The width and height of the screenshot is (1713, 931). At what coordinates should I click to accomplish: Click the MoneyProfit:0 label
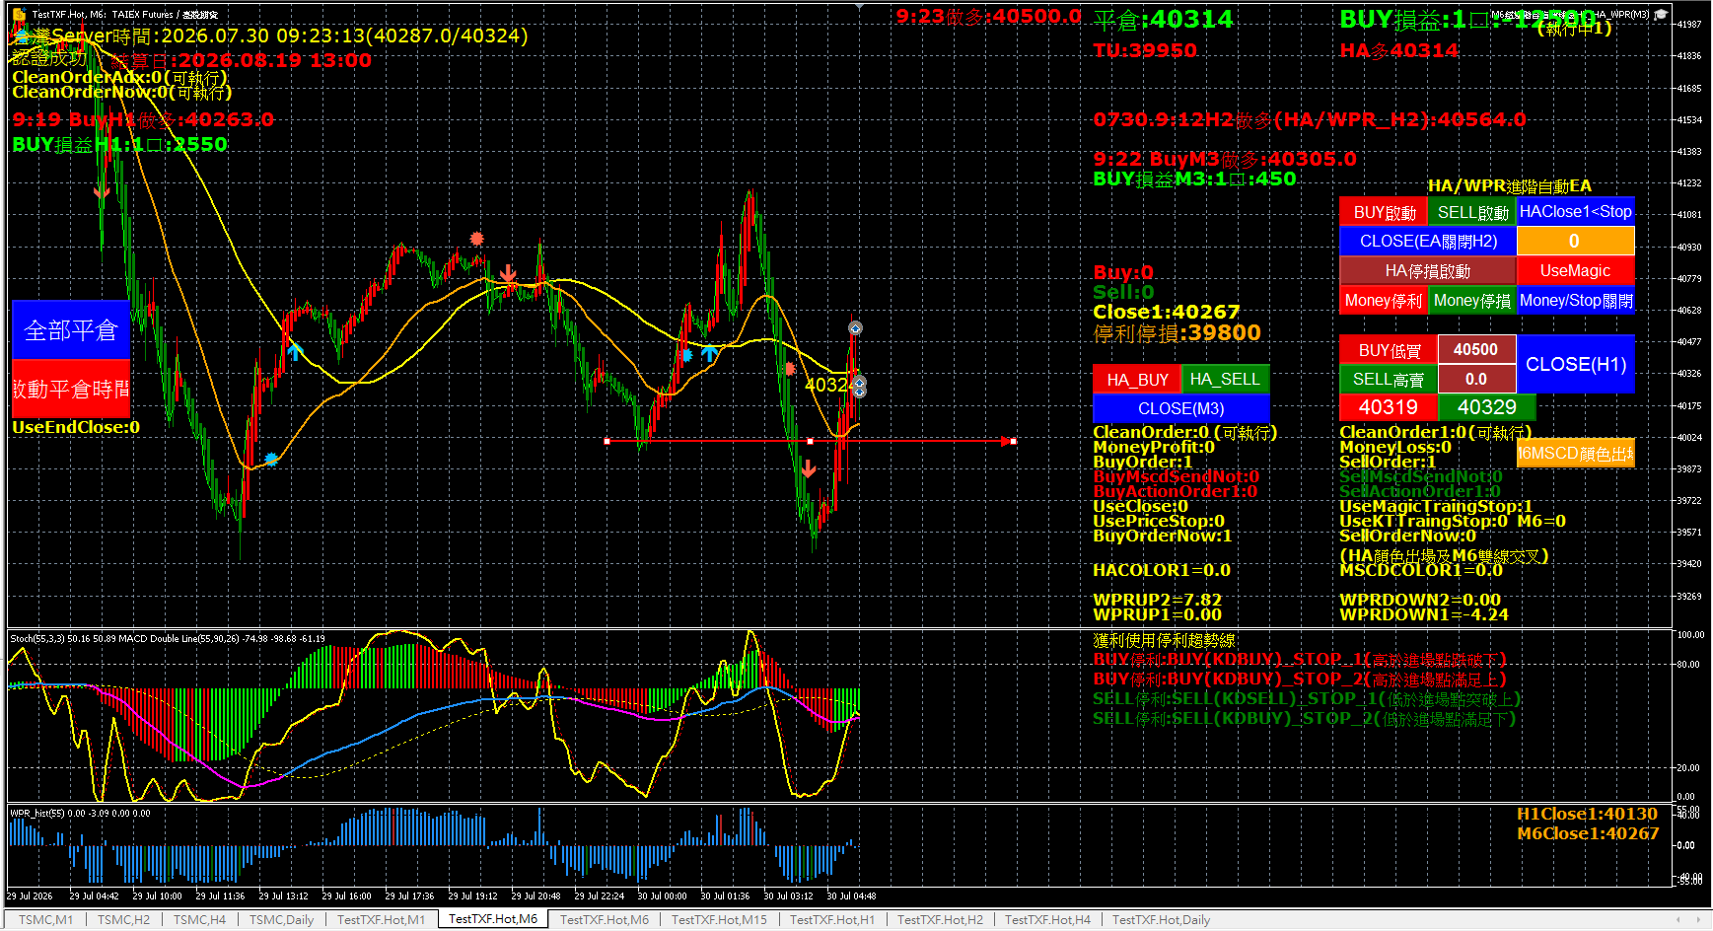point(1154,447)
